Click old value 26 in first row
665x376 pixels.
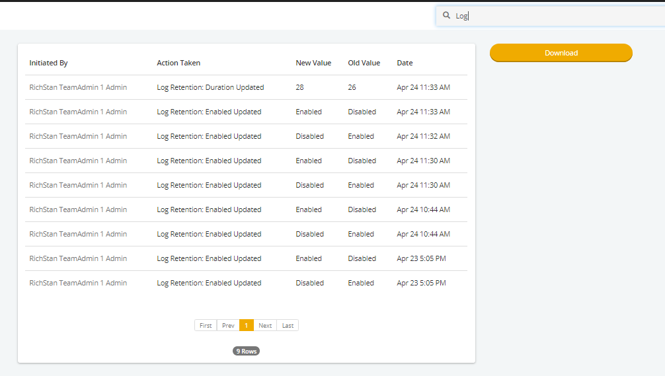coord(352,87)
